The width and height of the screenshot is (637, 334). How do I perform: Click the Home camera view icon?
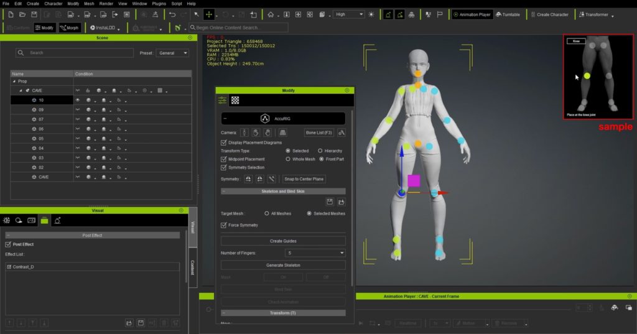(271, 14)
